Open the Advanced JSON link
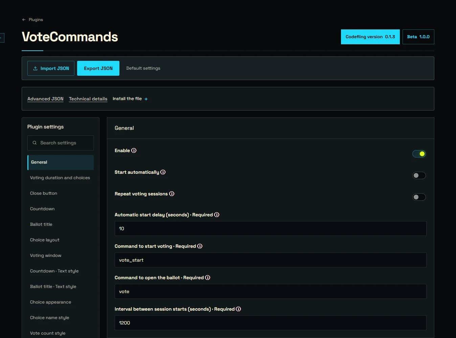Image resolution: width=456 pixels, height=338 pixels. [45, 99]
